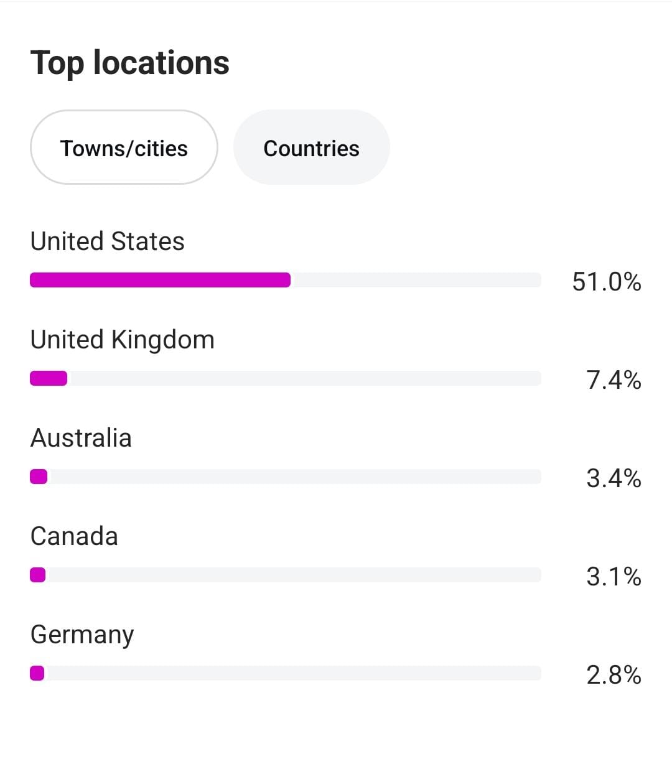
Task: Click the magenta filled United States bar
Action: [160, 280]
